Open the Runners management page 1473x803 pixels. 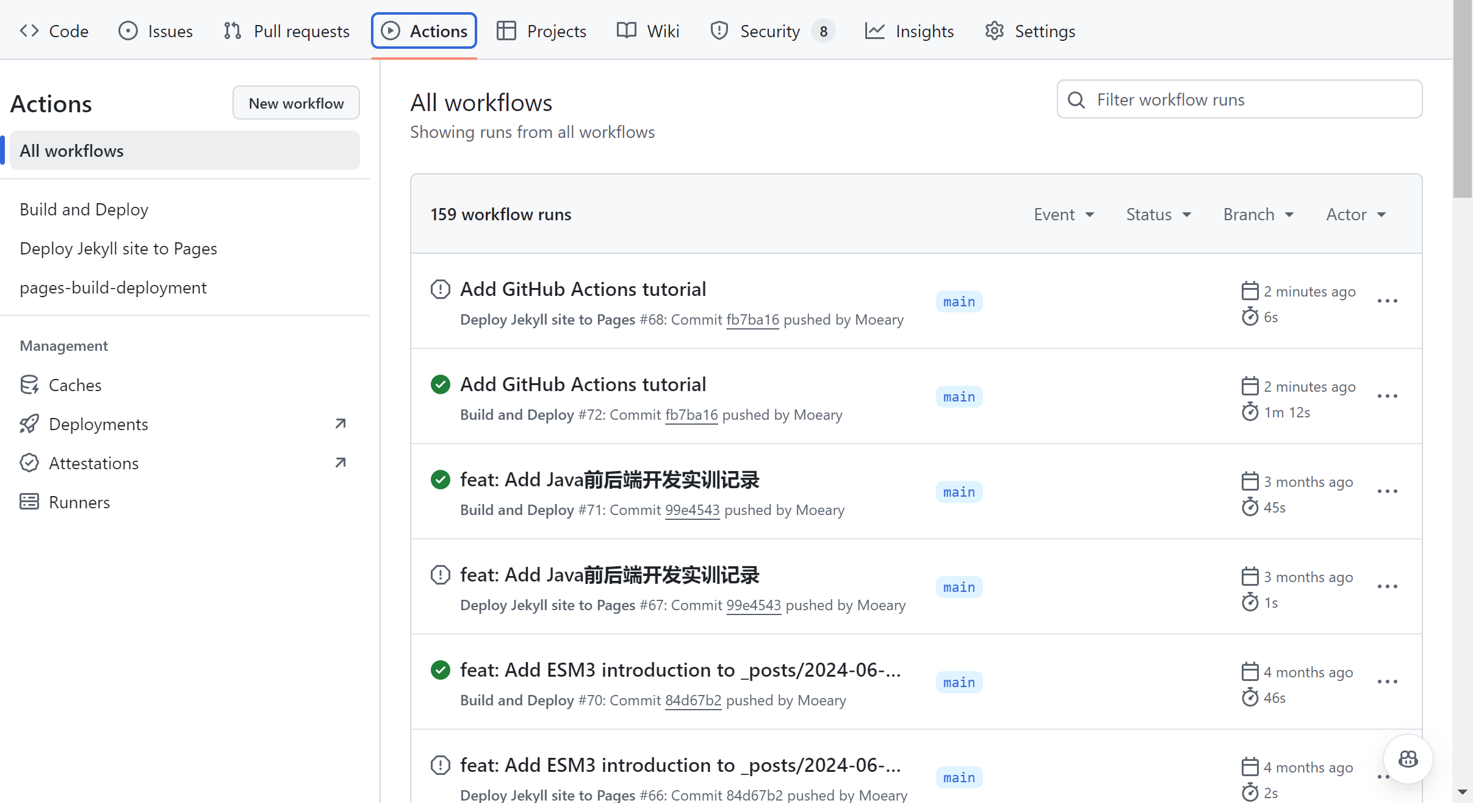79,502
